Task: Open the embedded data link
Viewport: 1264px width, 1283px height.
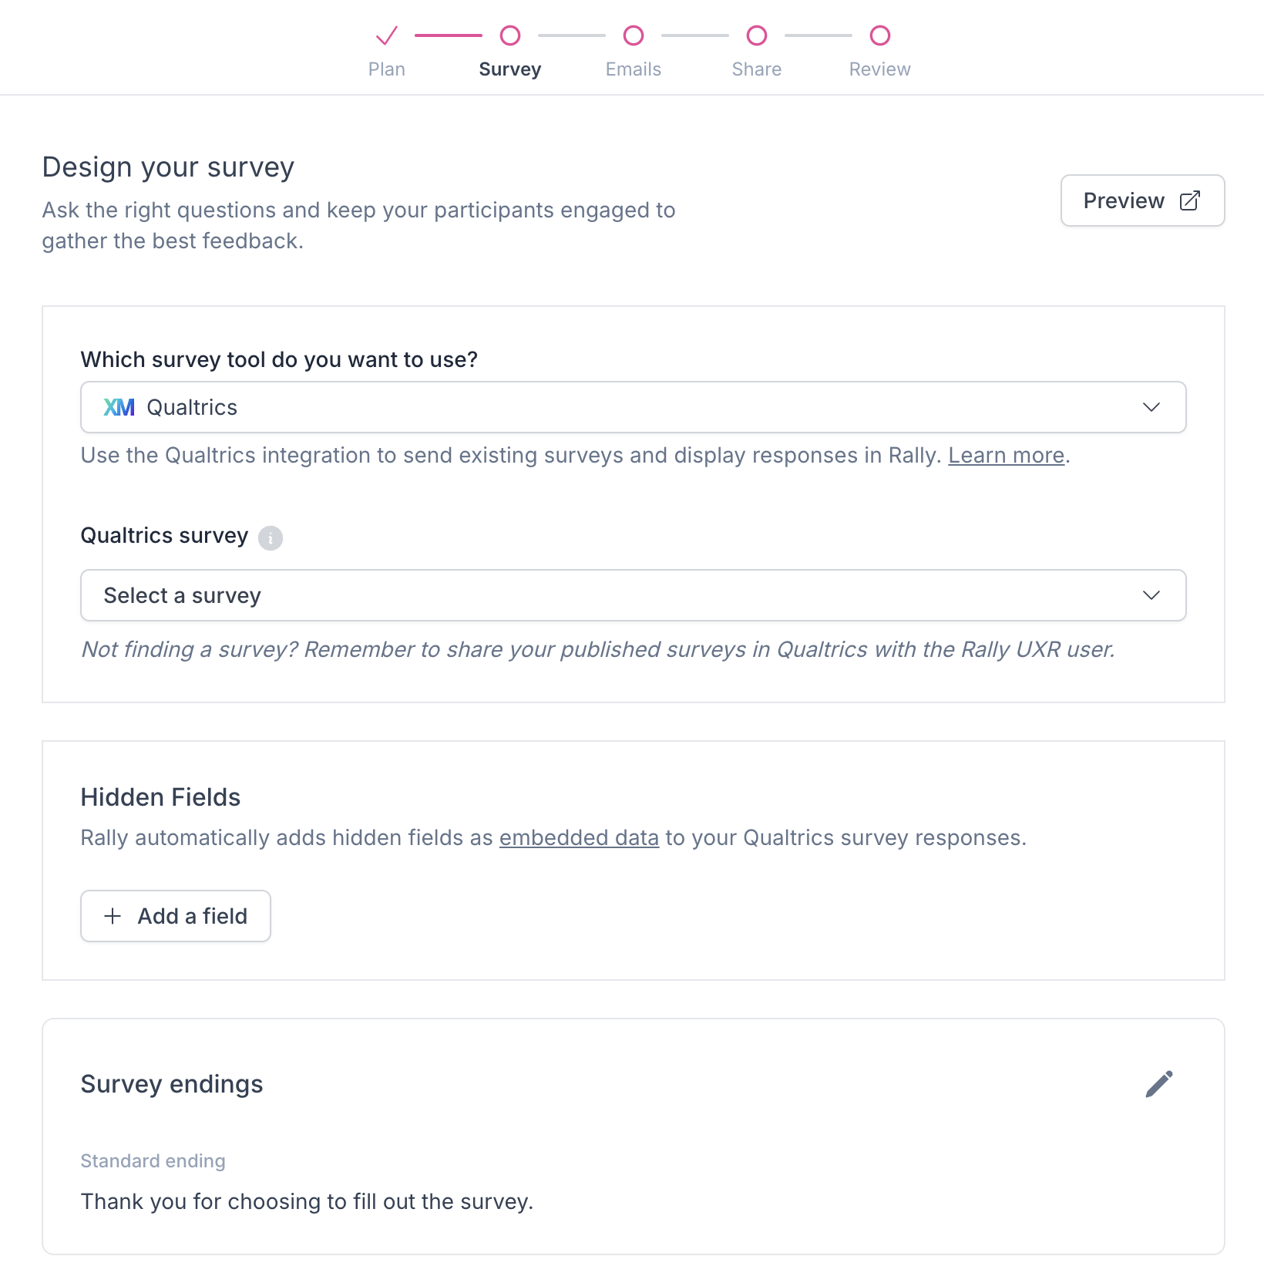Action: point(579,838)
